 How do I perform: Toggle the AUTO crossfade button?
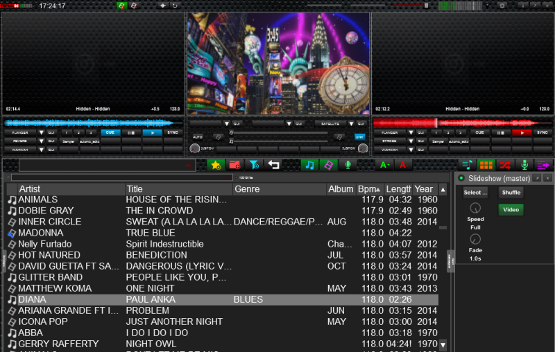(x=198, y=137)
